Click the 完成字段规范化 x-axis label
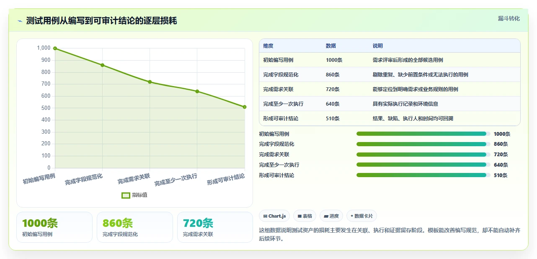This screenshot has height=259, width=537. pos(84,180)
